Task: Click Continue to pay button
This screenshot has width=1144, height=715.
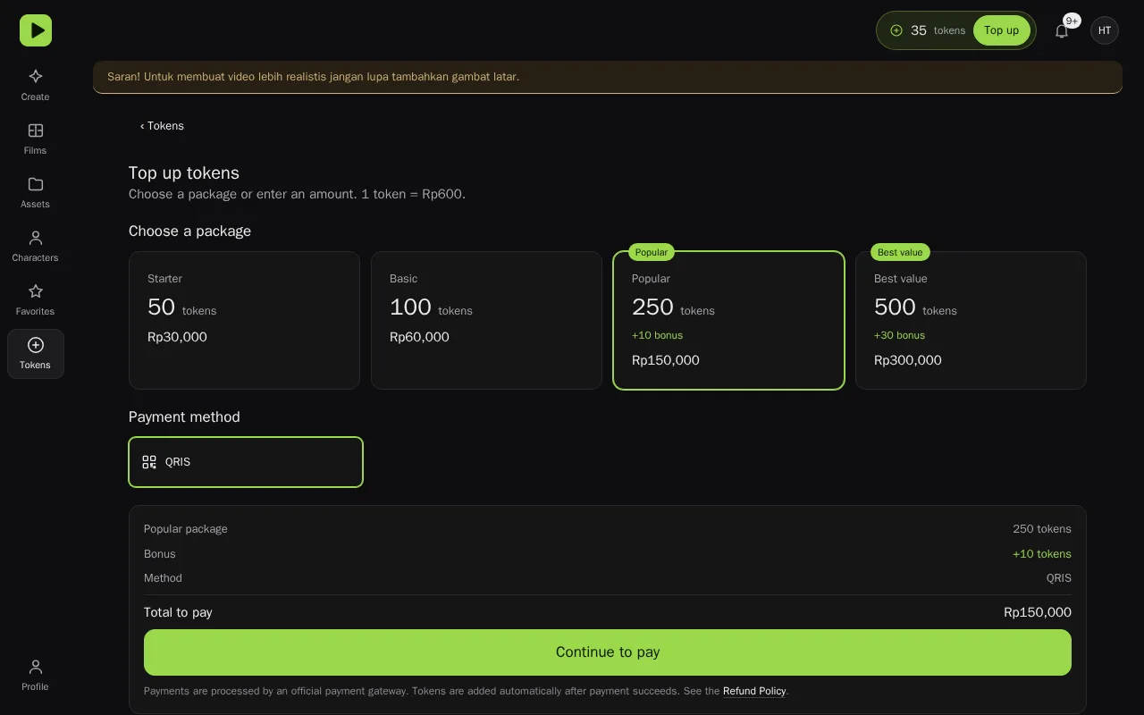Action: 608,652
